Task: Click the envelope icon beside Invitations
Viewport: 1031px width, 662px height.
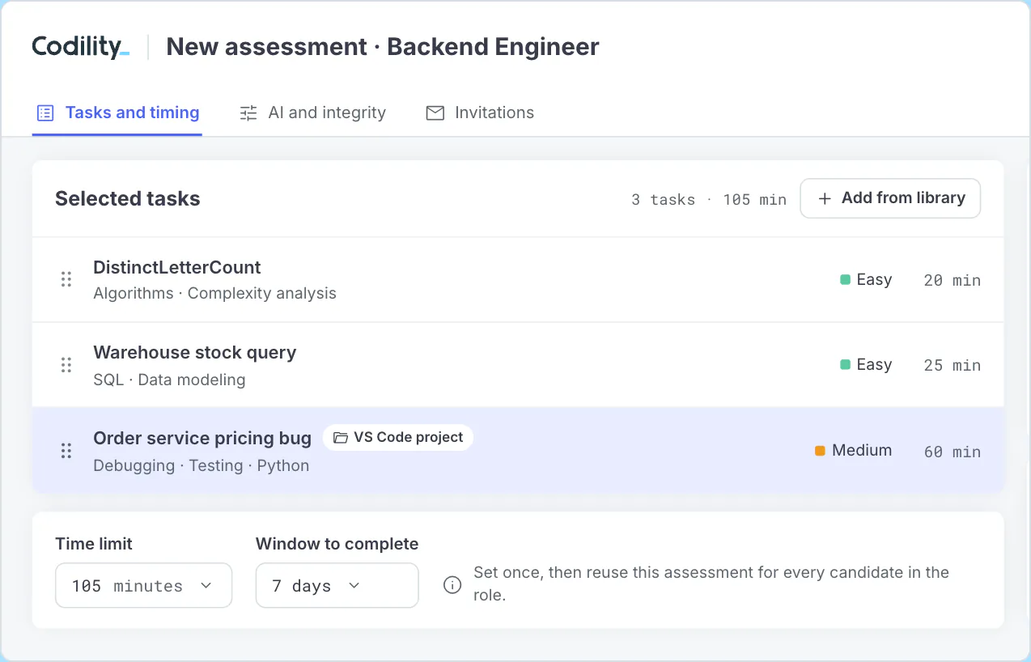Action: [435, 113]
